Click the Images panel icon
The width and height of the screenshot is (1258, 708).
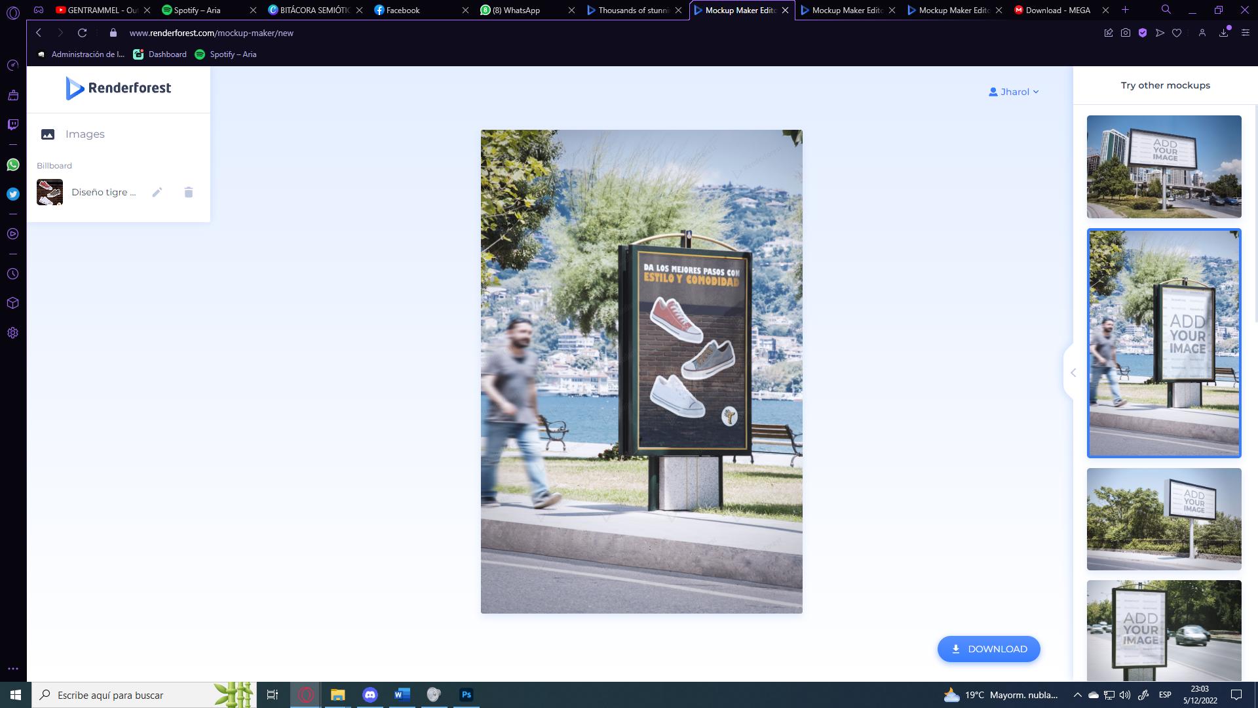(48, 134)
